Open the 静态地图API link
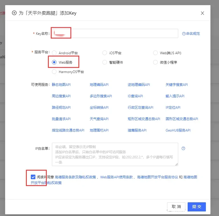The image size is (219, 216). tap(61, 85)
